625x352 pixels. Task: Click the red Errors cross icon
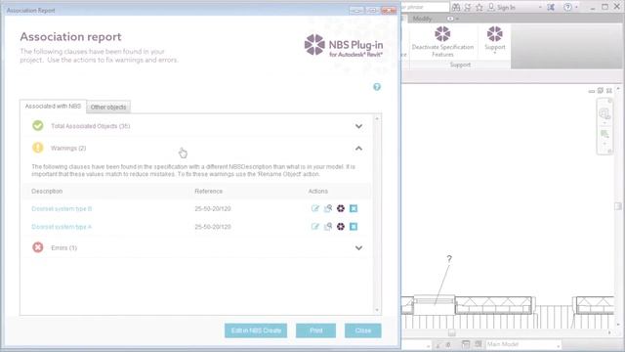38,247
